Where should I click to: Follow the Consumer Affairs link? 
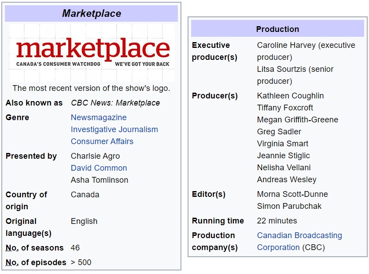click(x=102, y=141)
